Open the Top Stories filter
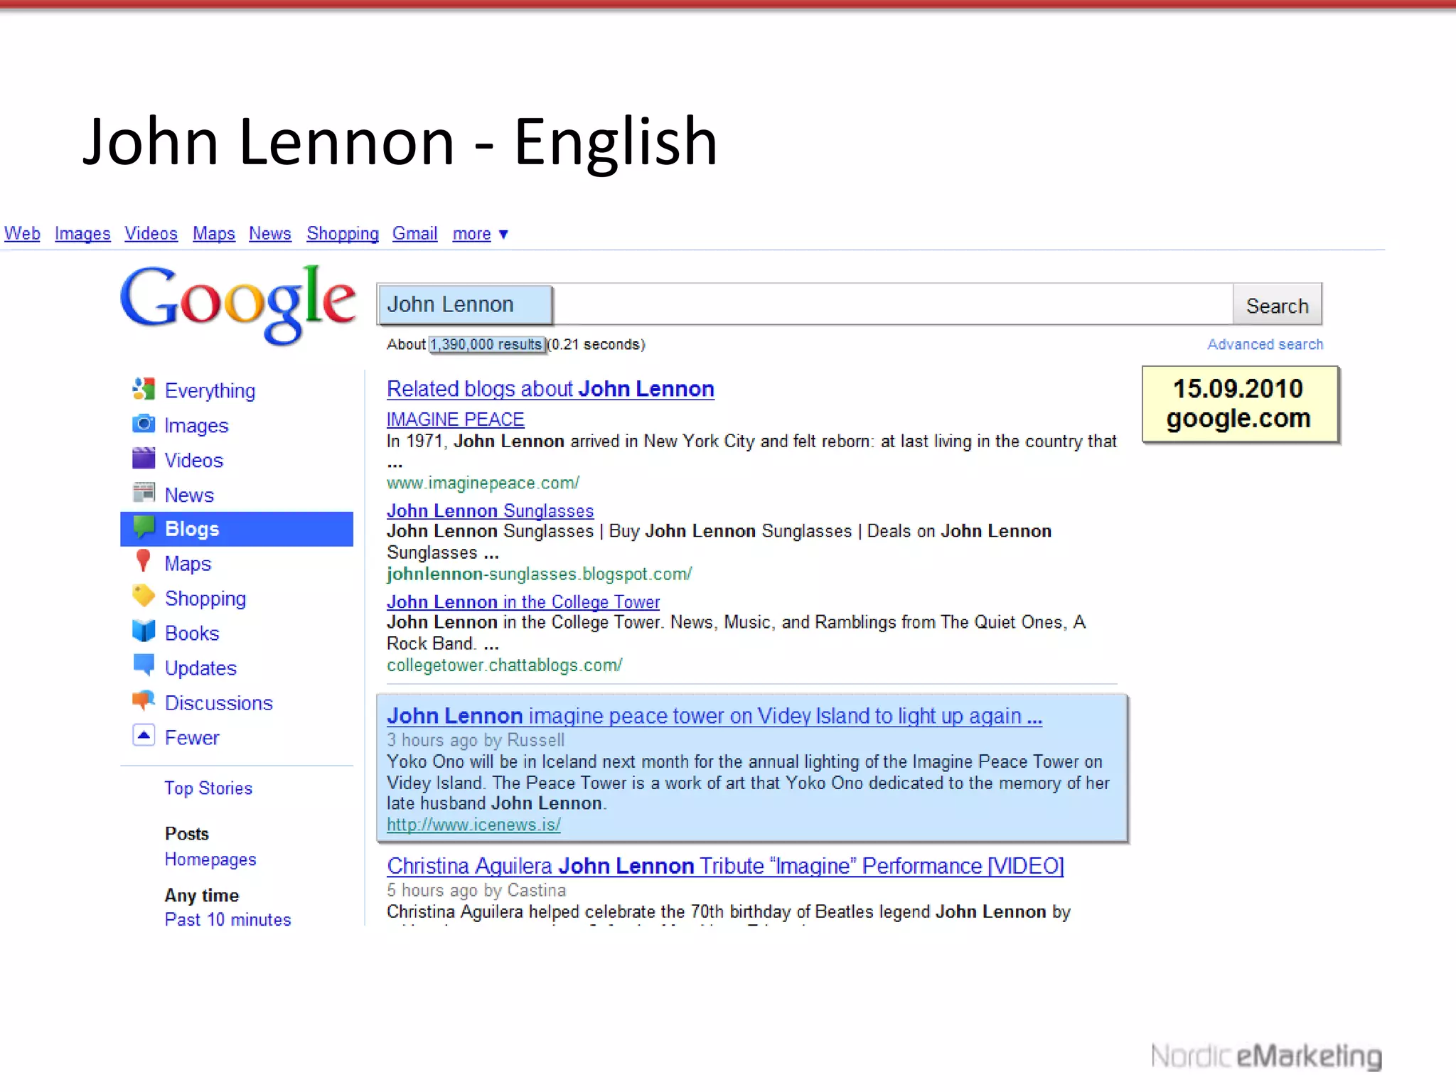 tap(208, 788)
